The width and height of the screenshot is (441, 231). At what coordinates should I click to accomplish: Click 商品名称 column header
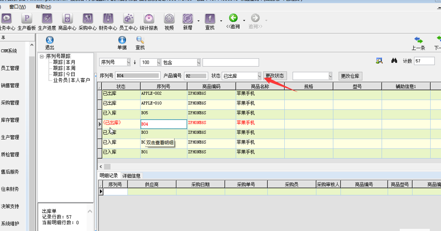pyautogui.click(x=260, y=86)
